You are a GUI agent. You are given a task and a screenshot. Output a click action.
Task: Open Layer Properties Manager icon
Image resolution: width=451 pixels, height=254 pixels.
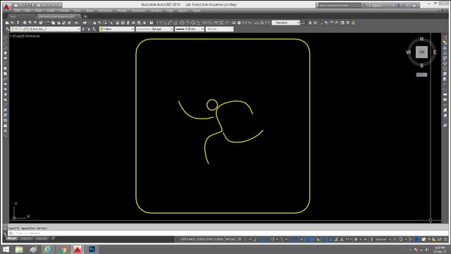(x=8, y=29)
